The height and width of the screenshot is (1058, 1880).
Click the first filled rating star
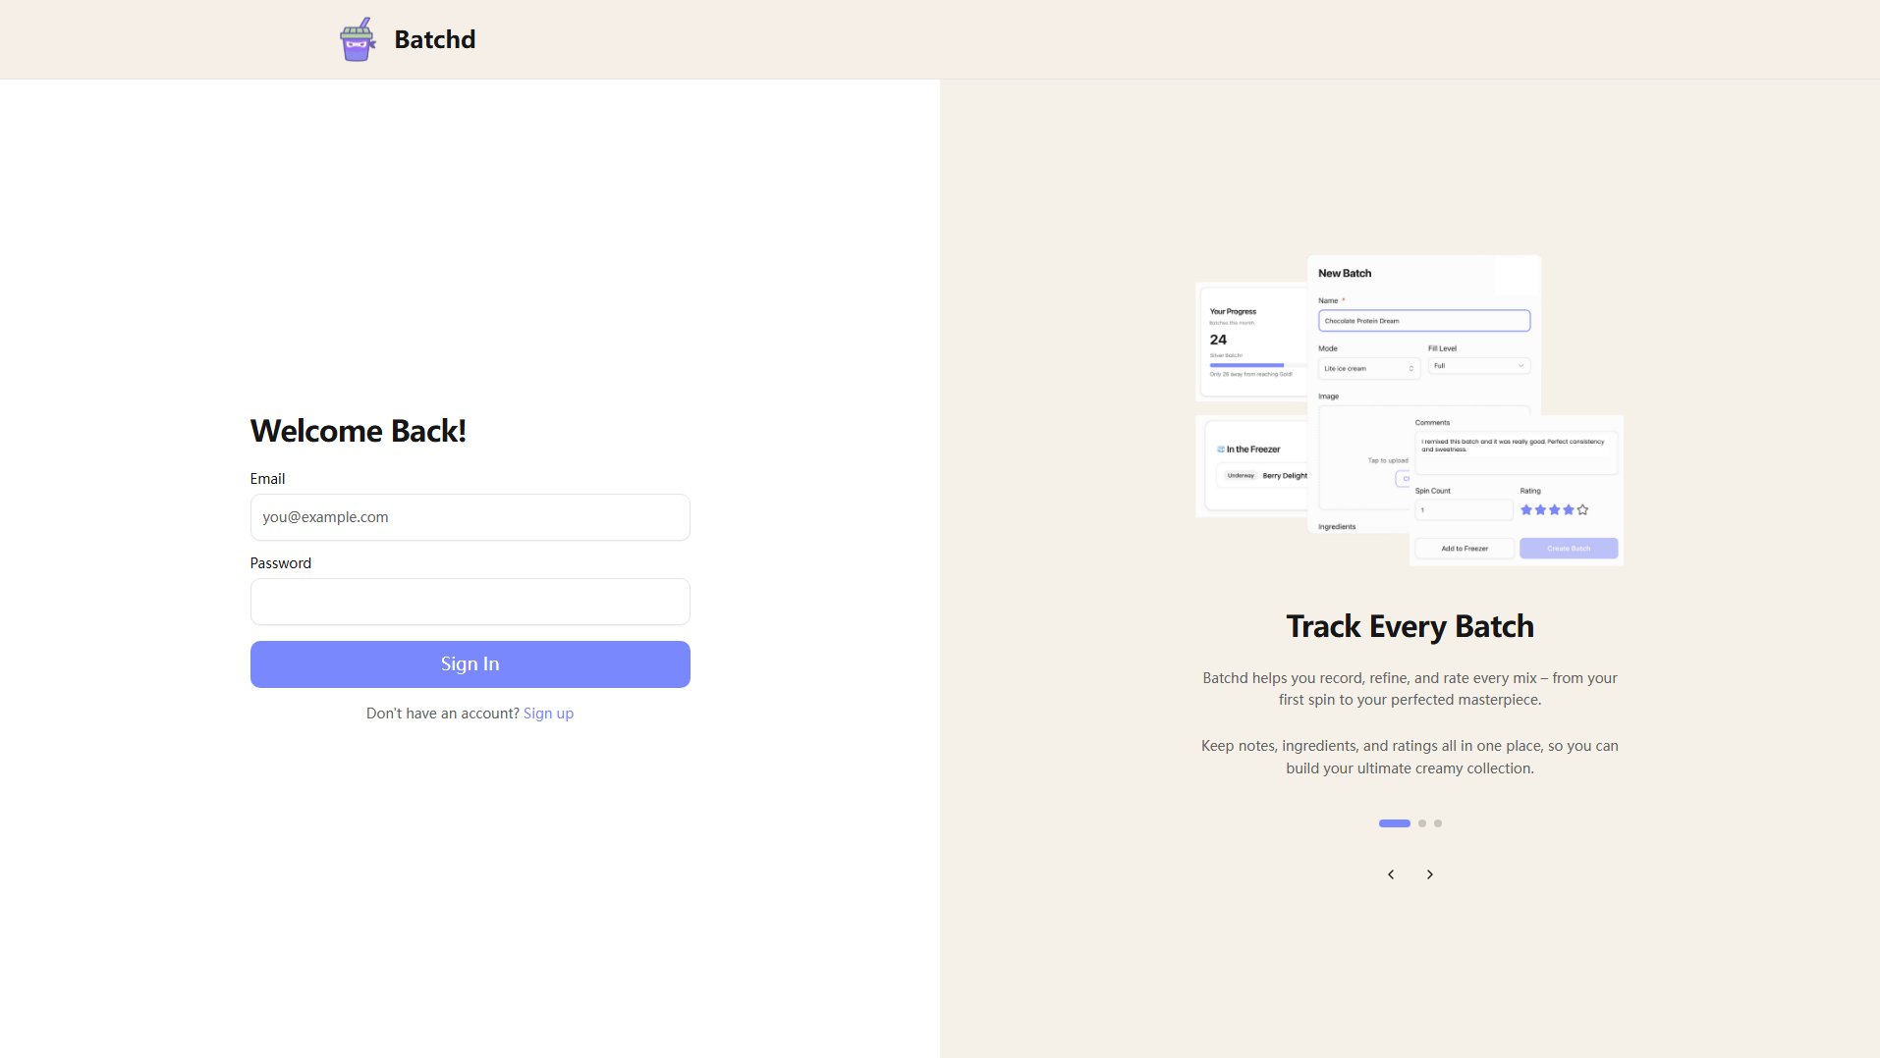click(x=1525, y=510)
